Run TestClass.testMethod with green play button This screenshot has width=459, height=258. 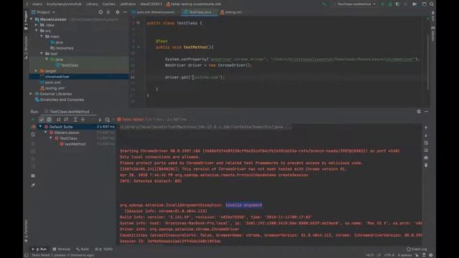coord(382,4)
